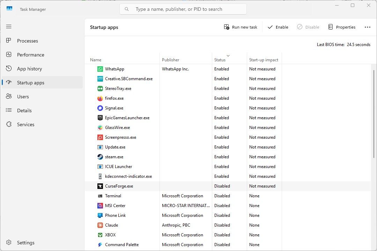Click the Screenpresso.exe red icon
The width and height of the screenshot is (377, 251).
click(100, 137)
